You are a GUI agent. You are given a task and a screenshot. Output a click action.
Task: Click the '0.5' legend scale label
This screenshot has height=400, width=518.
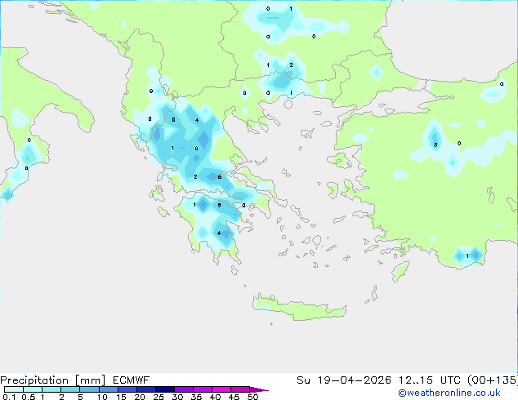click(28, 397)
